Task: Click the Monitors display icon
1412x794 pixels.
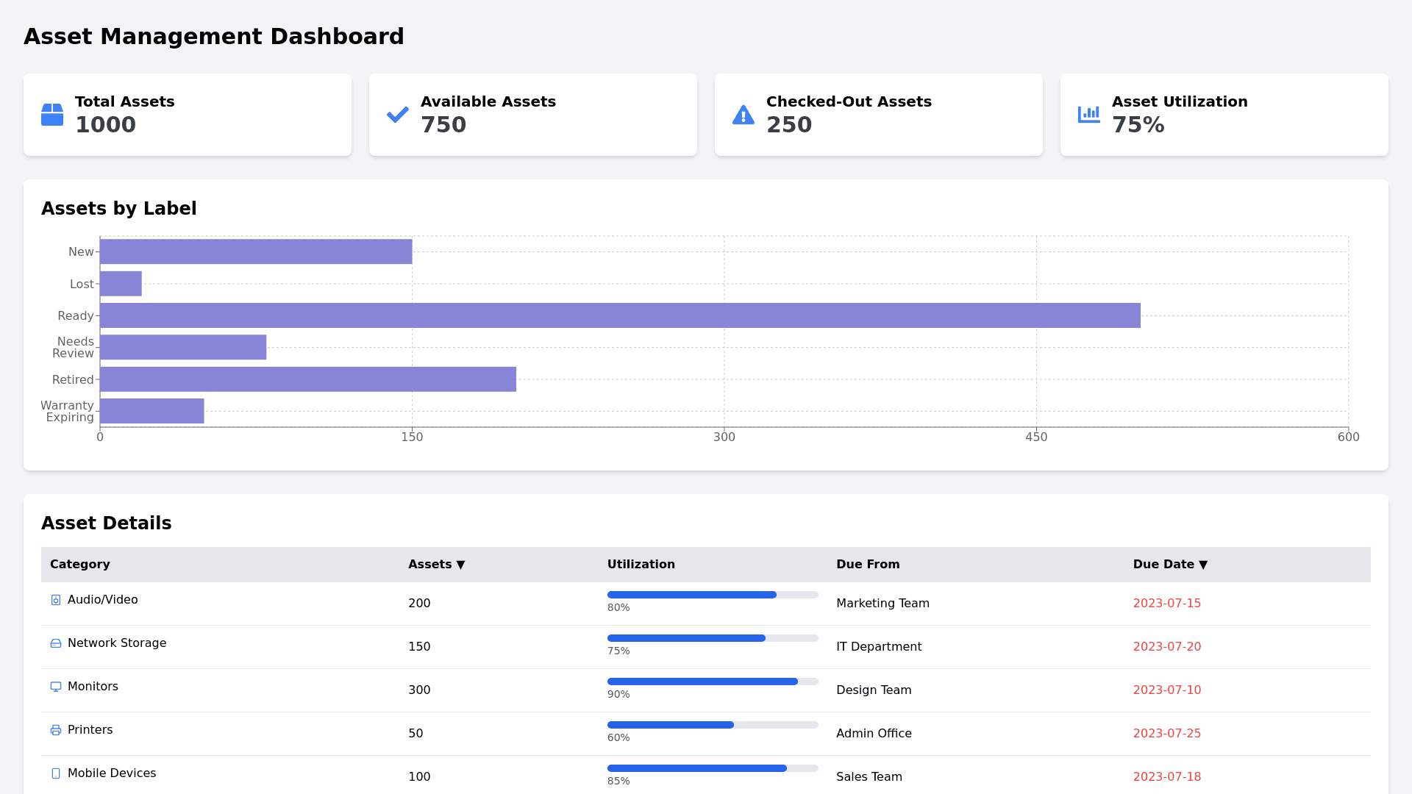Action: [56, 687]
